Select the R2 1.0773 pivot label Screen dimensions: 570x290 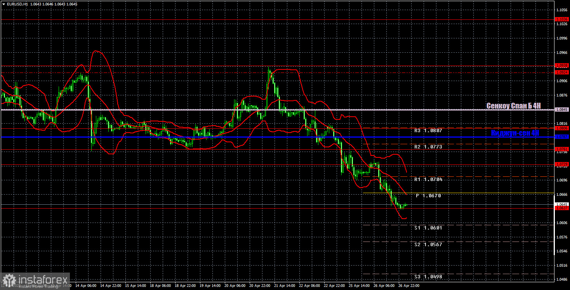click(428, 147)
